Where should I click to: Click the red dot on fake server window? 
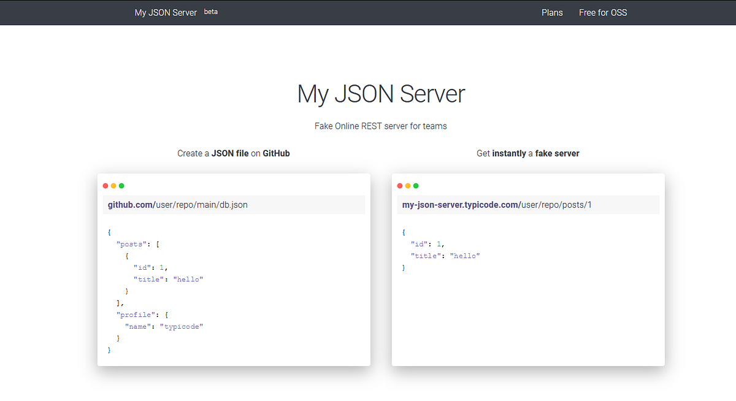click(400, 186)
